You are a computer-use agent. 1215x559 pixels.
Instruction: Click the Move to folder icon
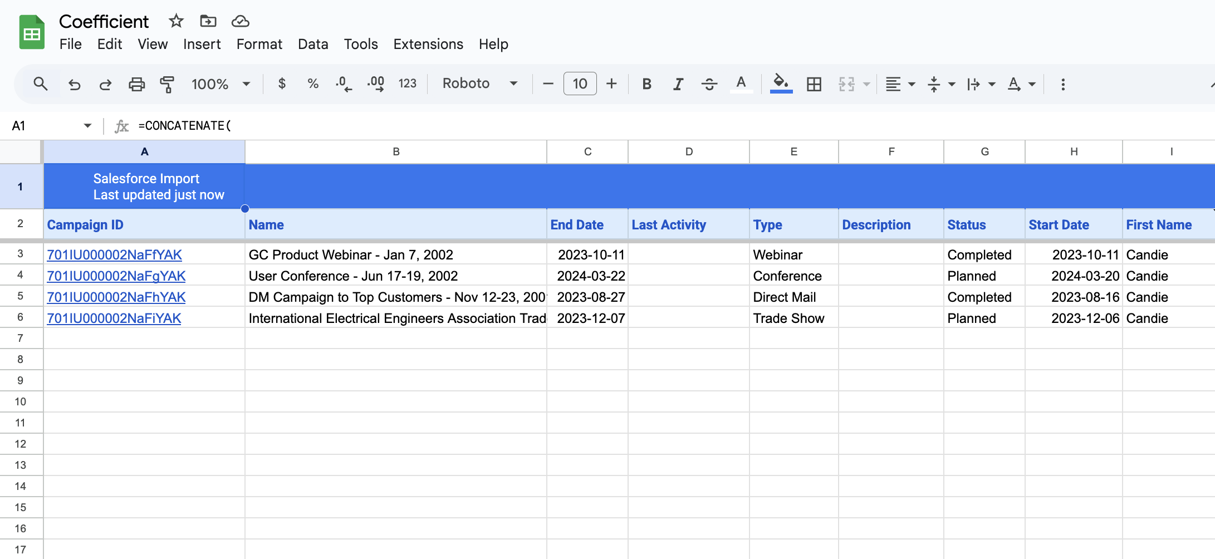208,21
